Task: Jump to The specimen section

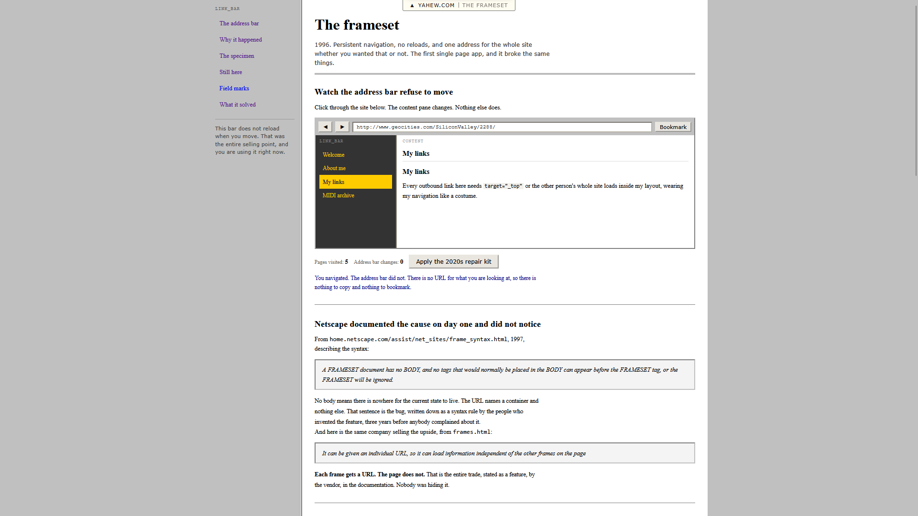Action: tap(237, 56)
